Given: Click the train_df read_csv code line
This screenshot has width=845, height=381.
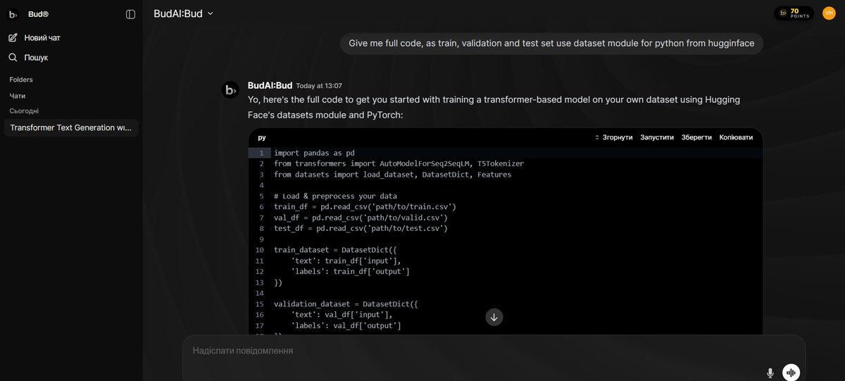Looking at the screenshot, I should (x=365, y=206).
